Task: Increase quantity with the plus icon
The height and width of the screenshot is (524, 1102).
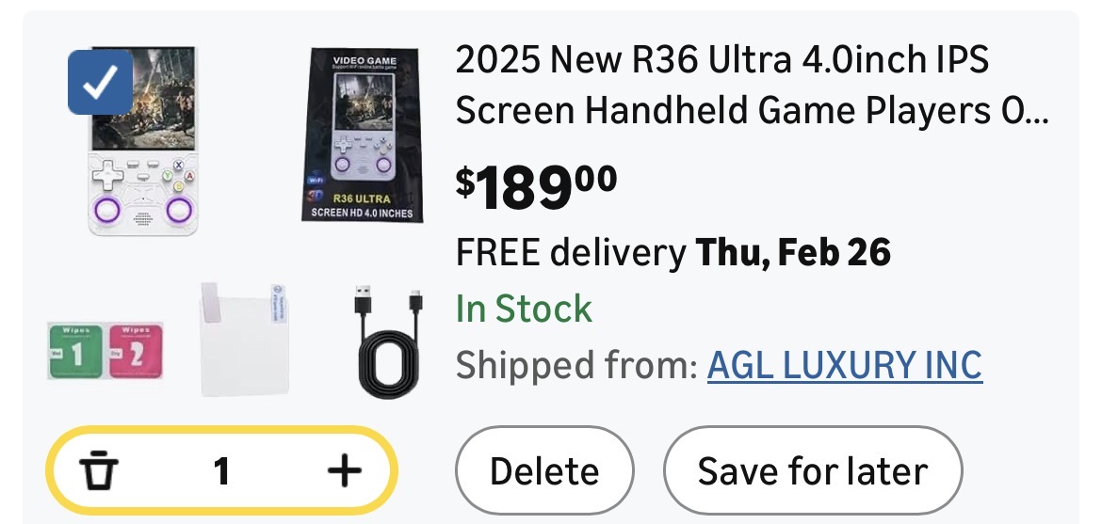Action: click(x=344, y=471)
